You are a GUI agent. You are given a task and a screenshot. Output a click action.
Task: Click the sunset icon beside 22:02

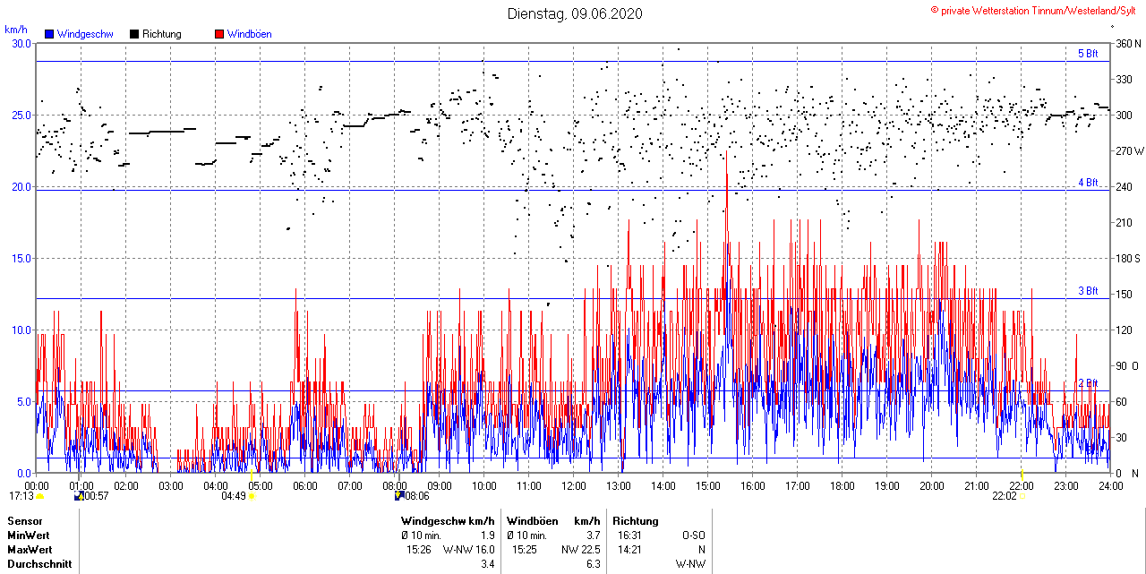click(1022, 495)
